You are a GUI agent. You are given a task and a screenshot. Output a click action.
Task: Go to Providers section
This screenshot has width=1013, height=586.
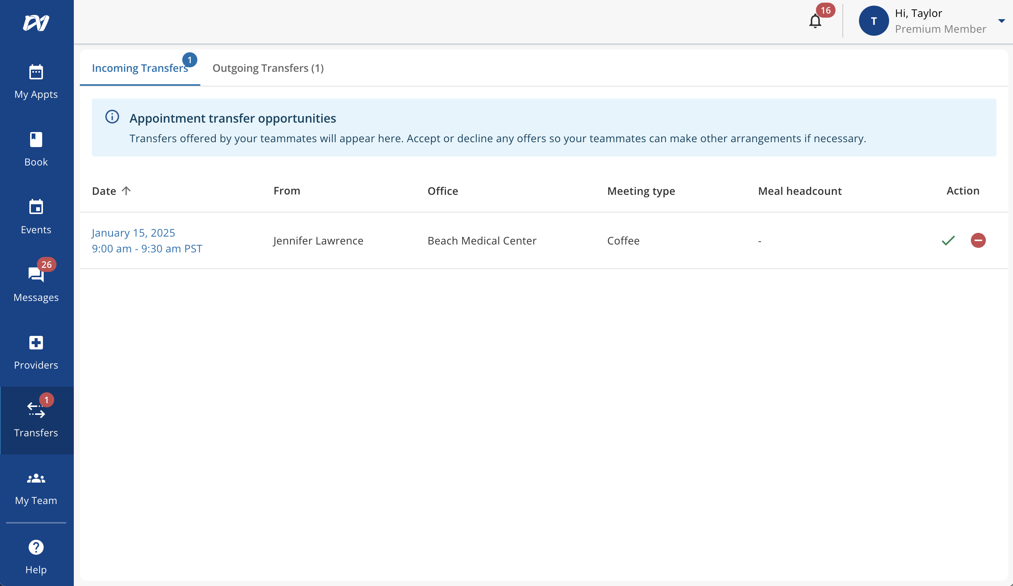(36, 343)
